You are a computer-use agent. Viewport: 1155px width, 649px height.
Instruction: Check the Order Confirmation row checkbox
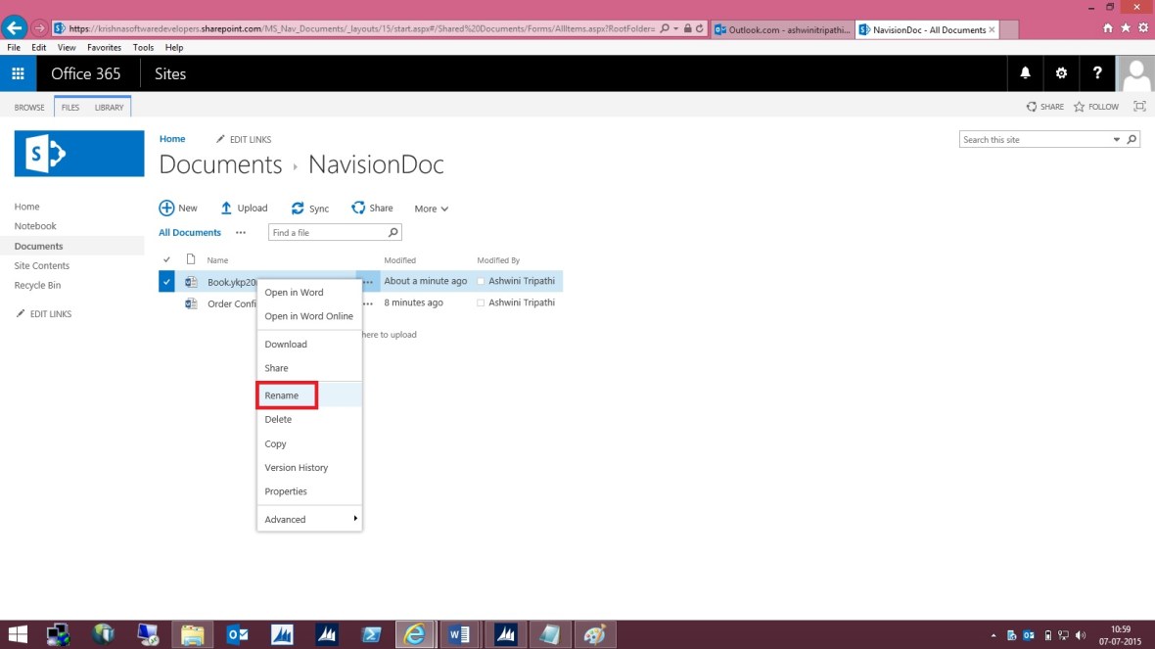(x=166, y=302)
